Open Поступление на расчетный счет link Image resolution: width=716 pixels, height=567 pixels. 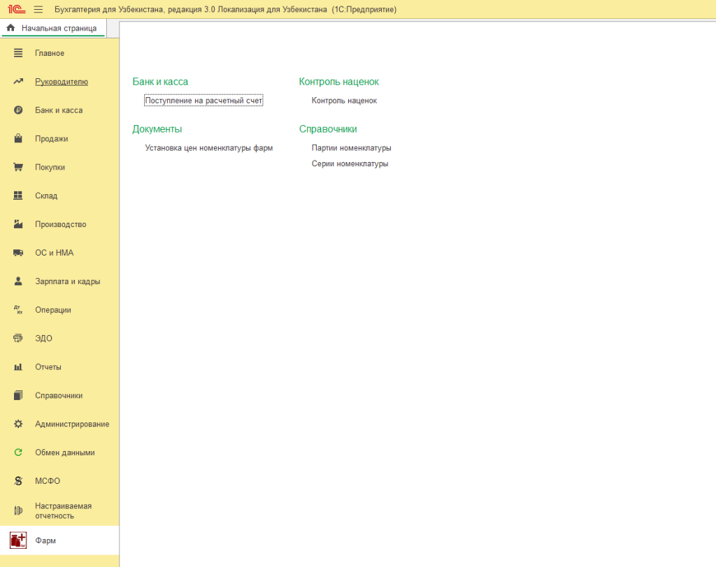pos(203,101)
